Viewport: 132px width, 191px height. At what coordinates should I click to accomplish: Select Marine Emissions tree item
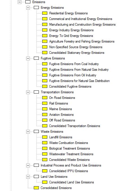coord(61,109)
